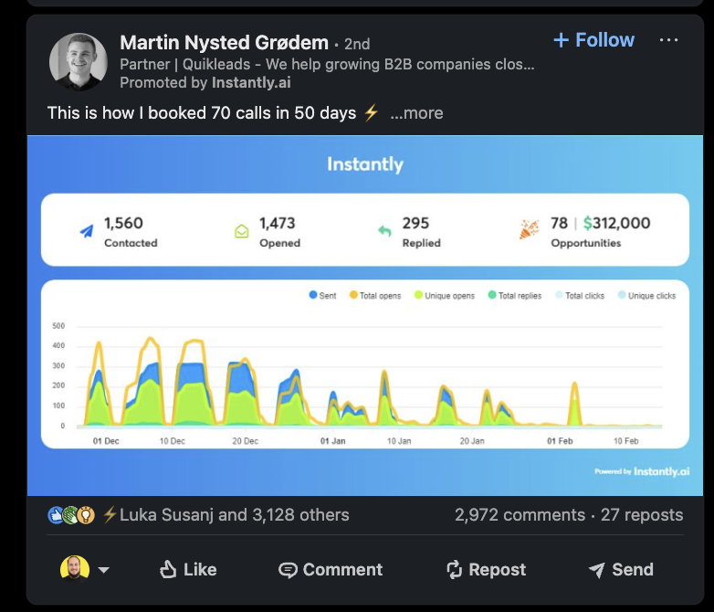The height and width of the screenshot is (612, 714).
Task: Click the paper plane Contacted icon
Action: click(87, 231)
